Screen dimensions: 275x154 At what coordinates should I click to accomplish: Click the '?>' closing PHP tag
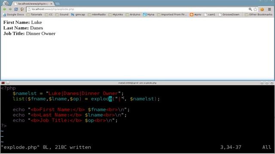(4, 126)
